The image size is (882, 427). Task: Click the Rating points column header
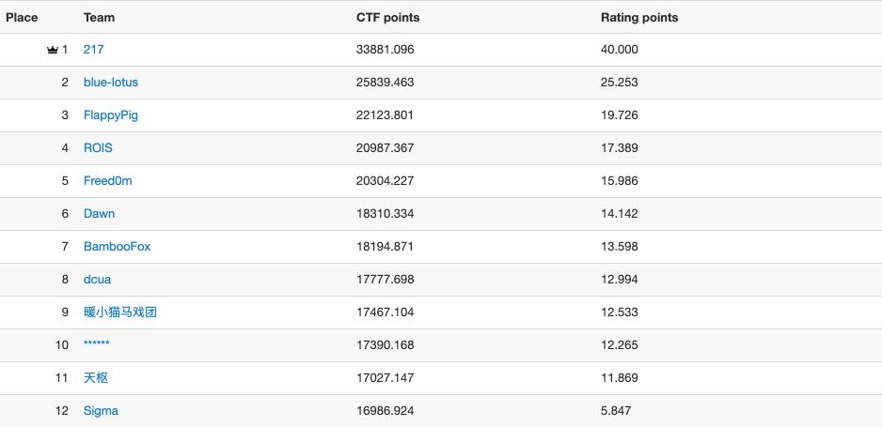click(638, 18)
